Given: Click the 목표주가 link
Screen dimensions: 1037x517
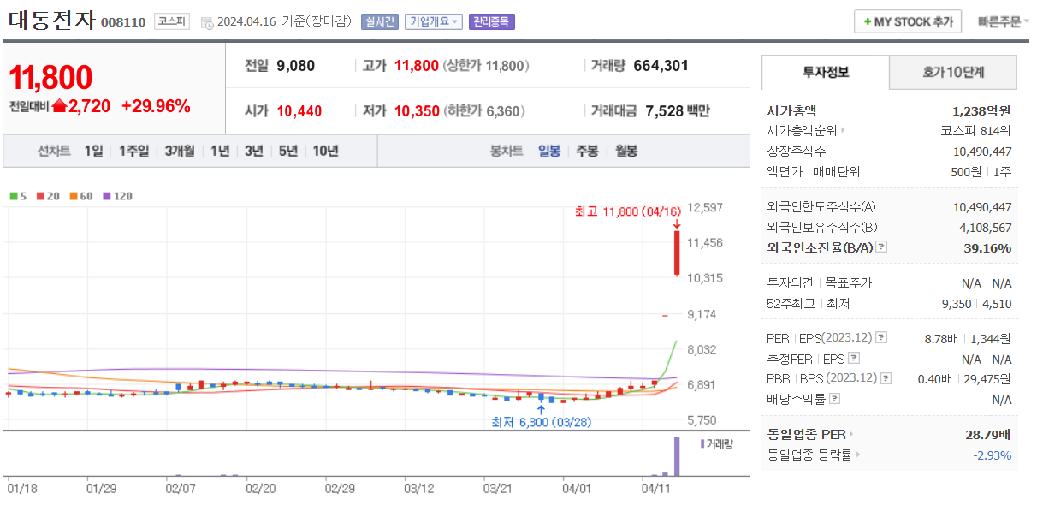Looking at the screenshot, I should 848,283.
